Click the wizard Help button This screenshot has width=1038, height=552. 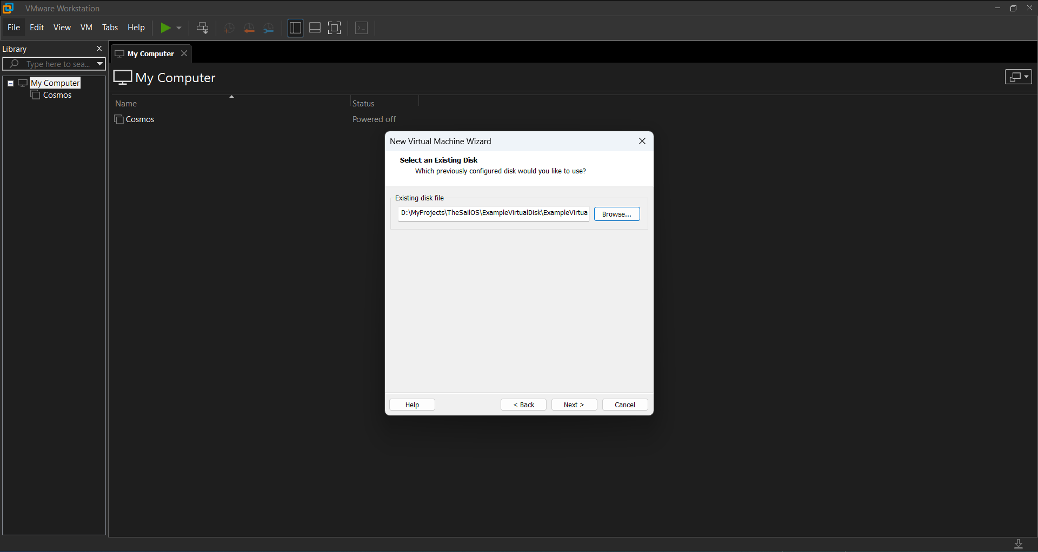[412, 405]
